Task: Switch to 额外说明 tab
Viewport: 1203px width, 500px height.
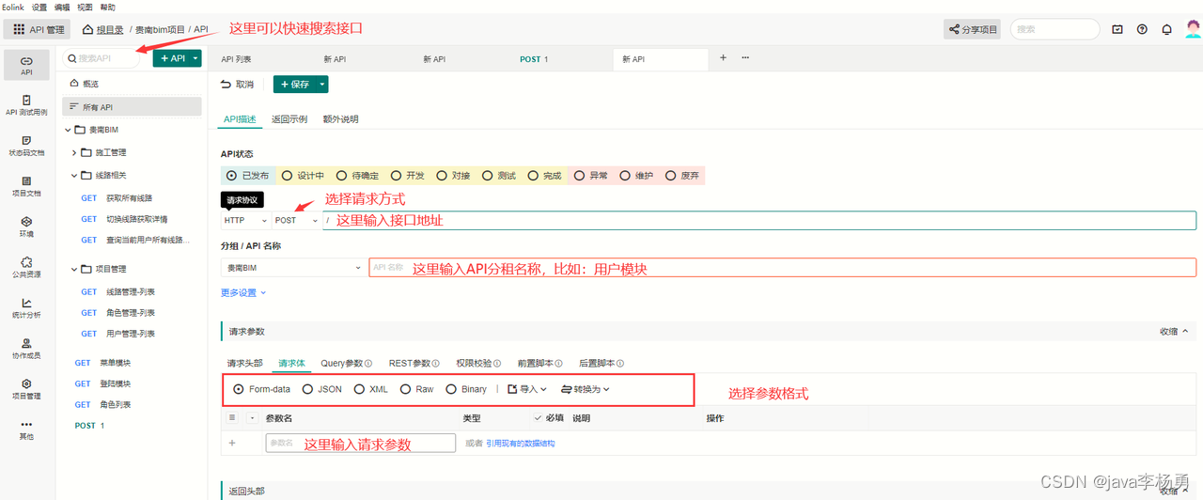Action: point(340,119)
